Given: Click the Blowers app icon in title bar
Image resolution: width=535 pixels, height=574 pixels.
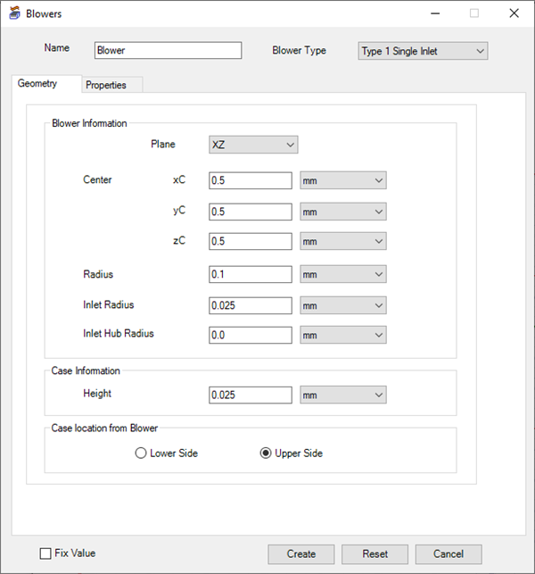Looking at the screenshot, I should tap(13, 14).
